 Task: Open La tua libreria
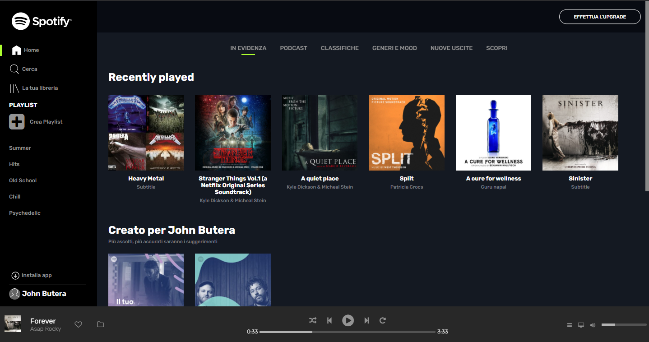pos(40,88)
